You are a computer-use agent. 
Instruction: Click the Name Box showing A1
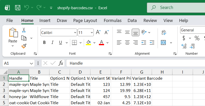point(18,63)
